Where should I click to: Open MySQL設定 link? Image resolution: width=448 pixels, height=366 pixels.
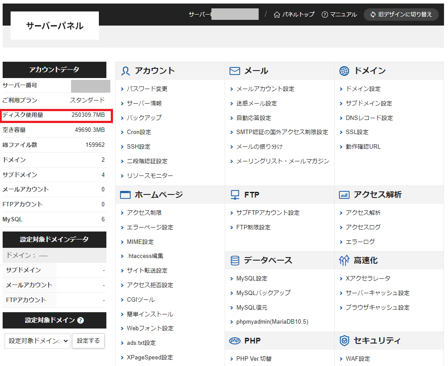coord(252,278)
